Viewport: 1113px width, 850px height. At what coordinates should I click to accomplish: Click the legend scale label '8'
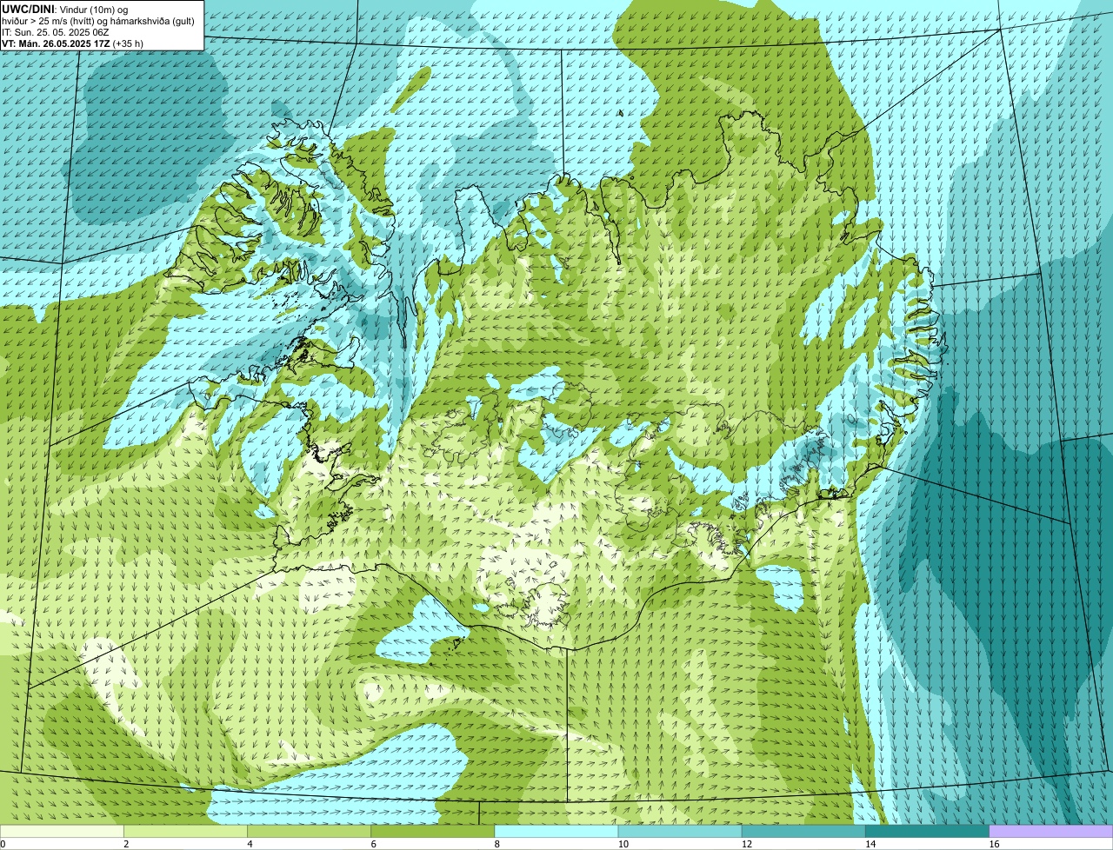pos(497,844)
